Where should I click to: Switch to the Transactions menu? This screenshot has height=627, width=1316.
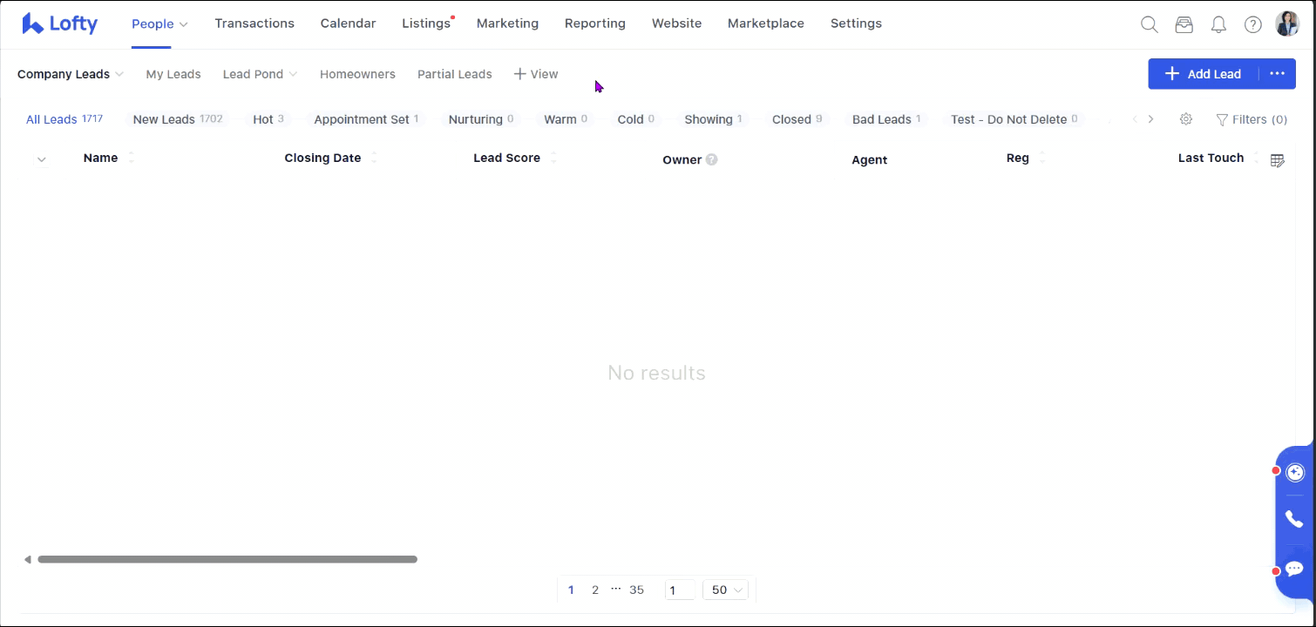point(254,24)
